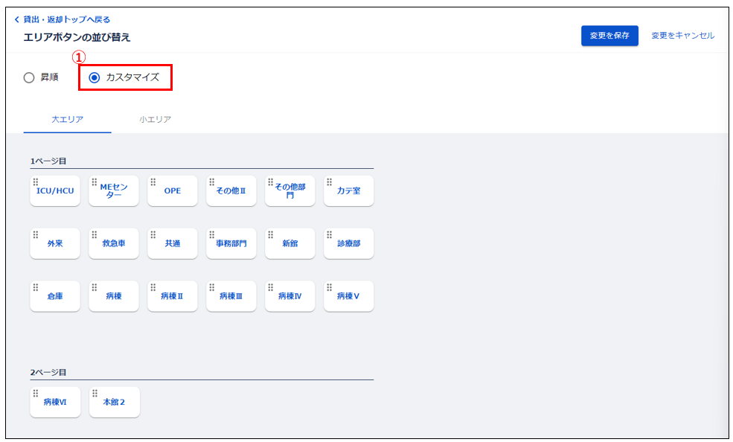Click the drag handle on 本館２ button
The image size is (733, 442).
(x=95, y=394)
